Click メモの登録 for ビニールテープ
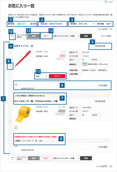This screenshot has height=172, width=117. tap(103, 147)
